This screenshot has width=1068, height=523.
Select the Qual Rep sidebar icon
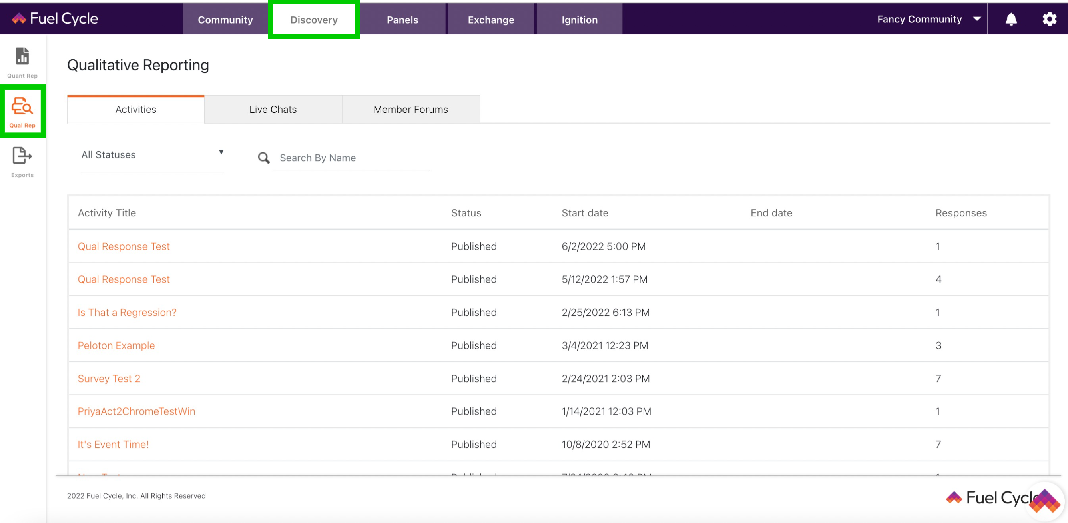pos(22,111)
